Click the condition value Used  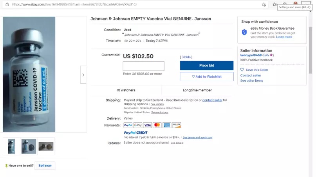pyautogui.click(x=127, y=30)
